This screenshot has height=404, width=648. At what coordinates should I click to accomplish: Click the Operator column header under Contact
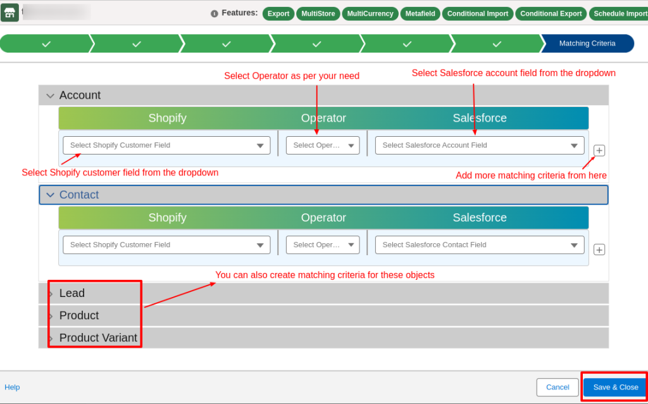point(323,217)
